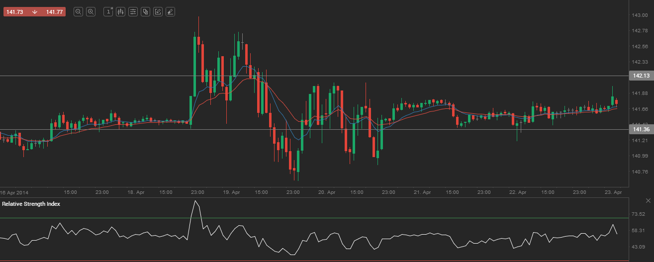Select the 141.36 price level label
Screen dimensions: 654x262
641,130
